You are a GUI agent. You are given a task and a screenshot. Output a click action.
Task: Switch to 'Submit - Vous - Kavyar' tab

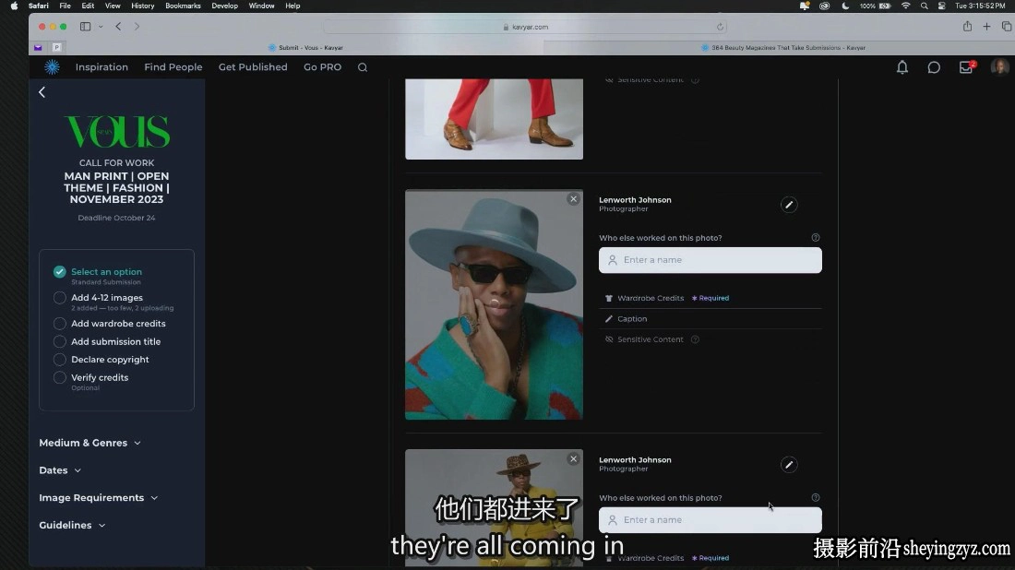[305, 48]
